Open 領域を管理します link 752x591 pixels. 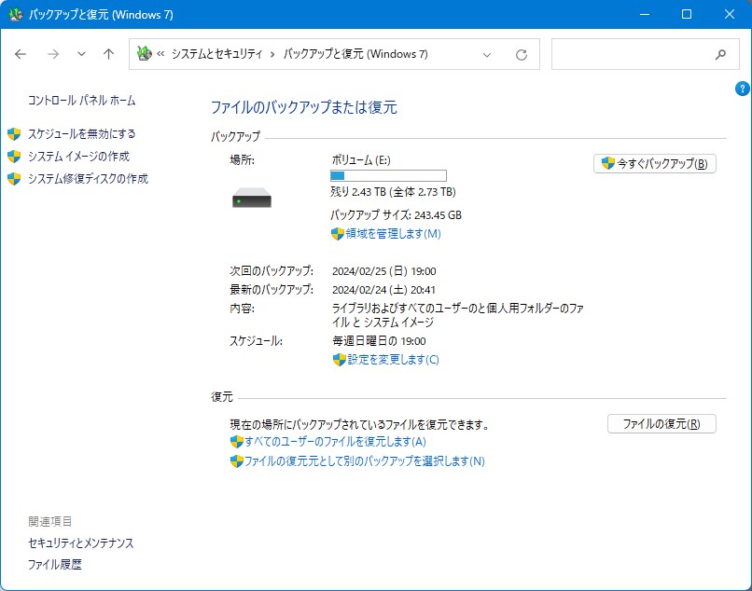[x=392, y=234]
